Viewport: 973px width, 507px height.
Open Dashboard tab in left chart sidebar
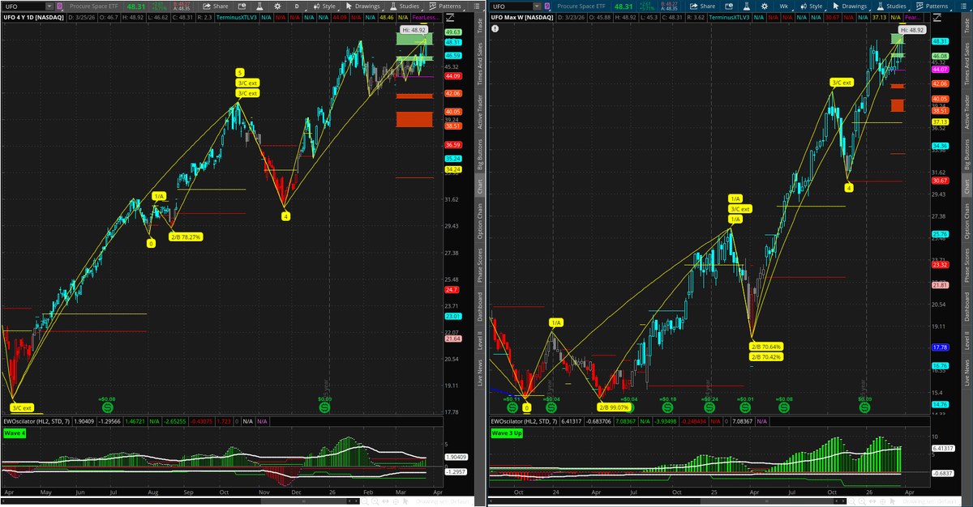pyautogui.click(x=480, y=308)
